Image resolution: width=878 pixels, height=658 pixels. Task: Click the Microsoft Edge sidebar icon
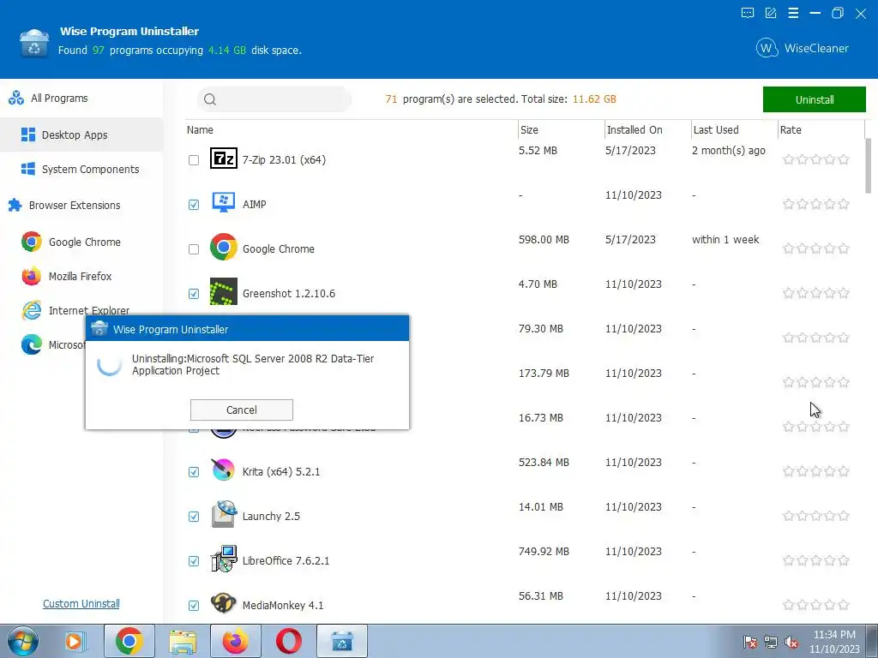pyautogui.click(x=32, y=344)
